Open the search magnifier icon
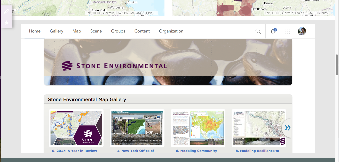Viewport: 339px width, 162px height. coord(258,31)
